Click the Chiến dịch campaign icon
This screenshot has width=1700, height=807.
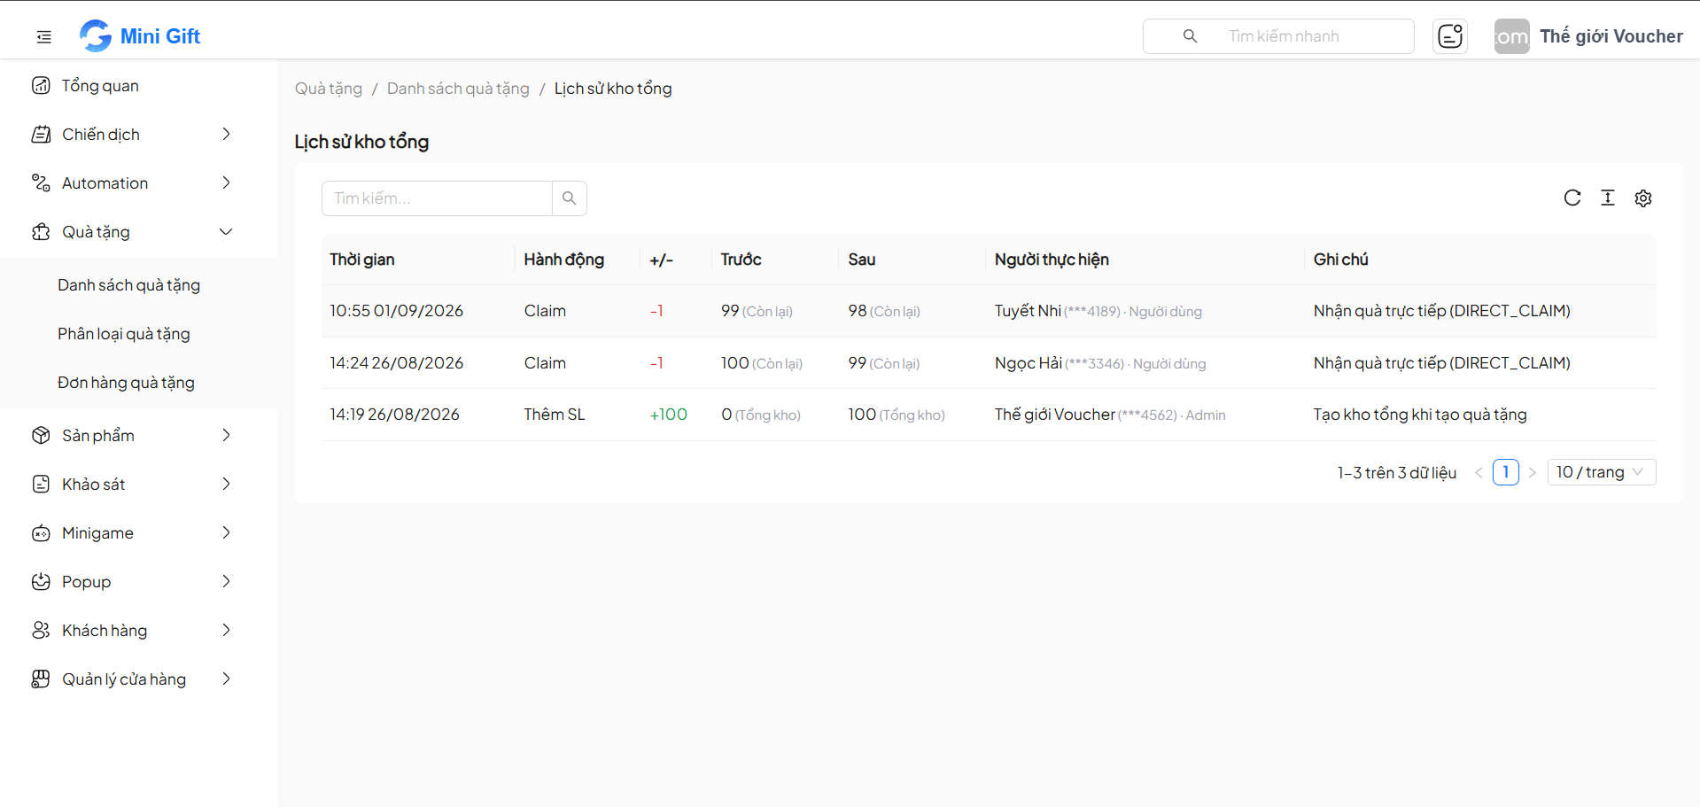(41, 134)
